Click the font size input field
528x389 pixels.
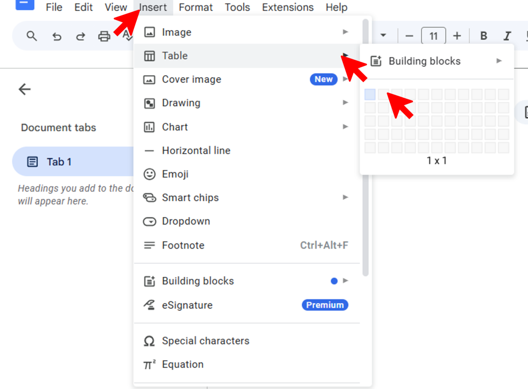433,36
